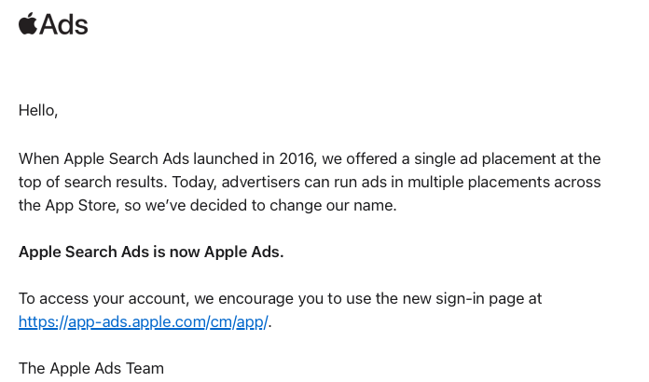Click the Ads wordmark in header
The image size is (649, 382).
tap(63, 25)
